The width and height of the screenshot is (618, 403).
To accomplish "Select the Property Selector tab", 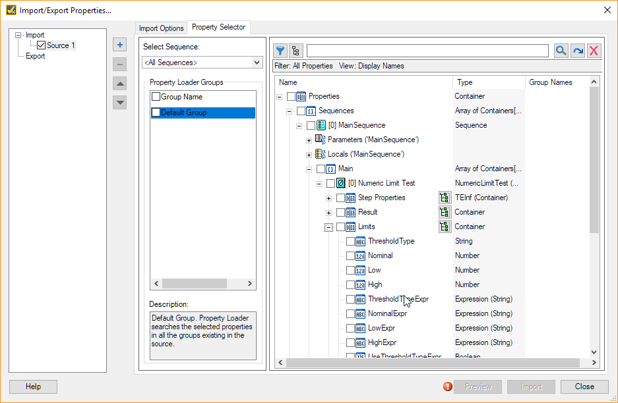I will tap(219, 27).
